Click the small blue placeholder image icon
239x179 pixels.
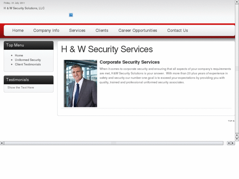pyautogui.click(x=71, y=15)
